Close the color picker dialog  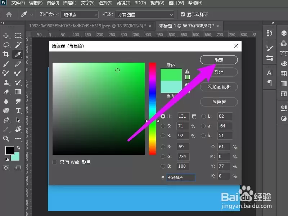click(x=236, y=46)
